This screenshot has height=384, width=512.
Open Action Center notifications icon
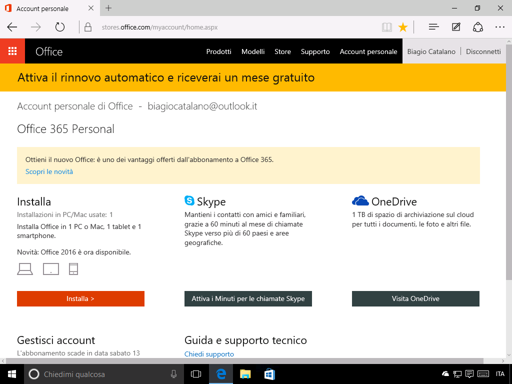(469, 374)
